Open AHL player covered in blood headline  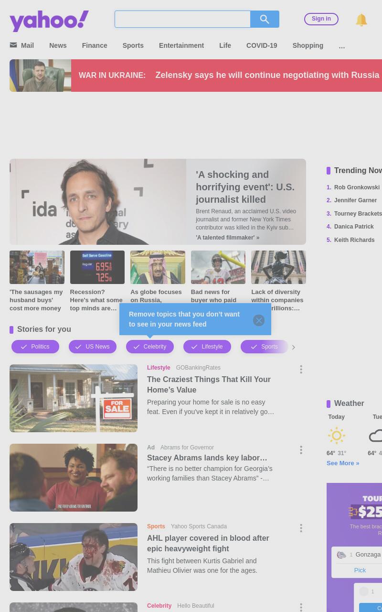208,543
